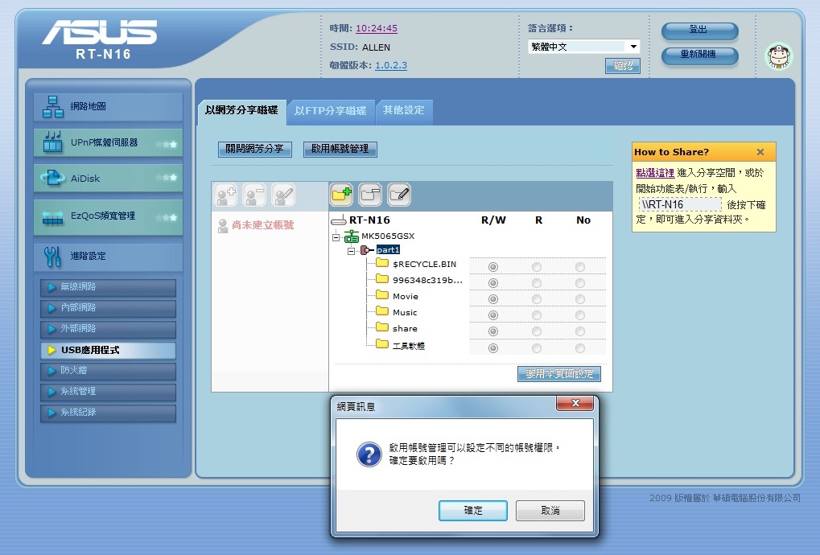Confirm the dialog with 確定
Image resolution: width=820 pixels, height=555 pixels.
[x=472, y=511]
